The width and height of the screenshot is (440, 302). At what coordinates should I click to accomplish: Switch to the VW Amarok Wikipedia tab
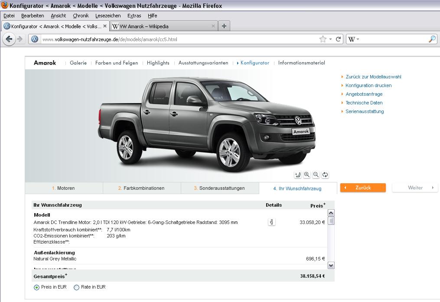click(x=163, y=26)
